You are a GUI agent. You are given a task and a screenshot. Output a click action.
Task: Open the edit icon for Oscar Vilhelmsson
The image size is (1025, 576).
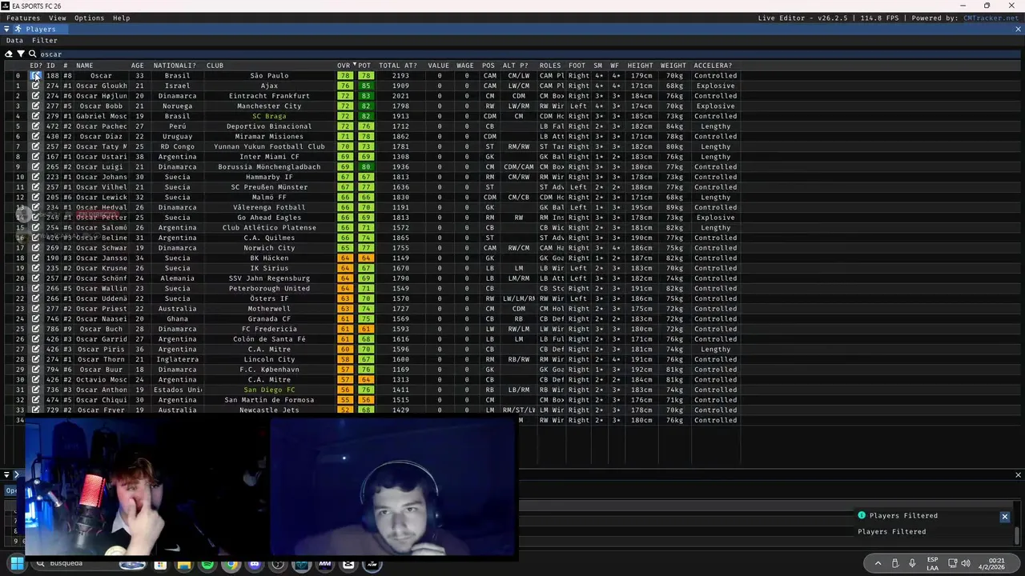[35, 187]
